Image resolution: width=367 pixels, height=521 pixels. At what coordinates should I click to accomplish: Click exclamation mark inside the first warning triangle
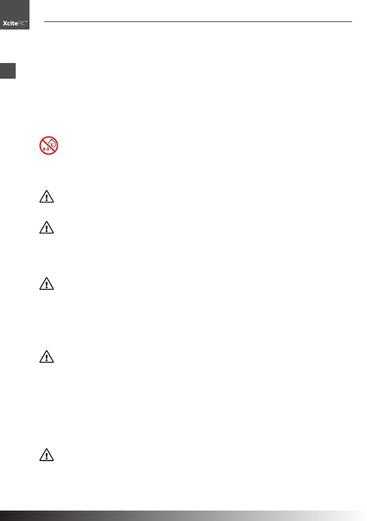click(47, 198)
